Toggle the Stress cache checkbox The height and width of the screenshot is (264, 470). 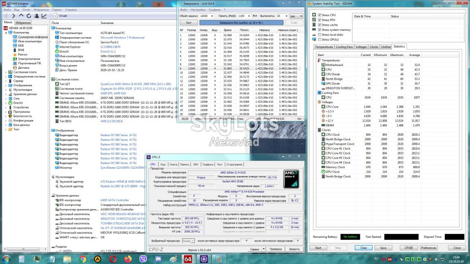319,25
